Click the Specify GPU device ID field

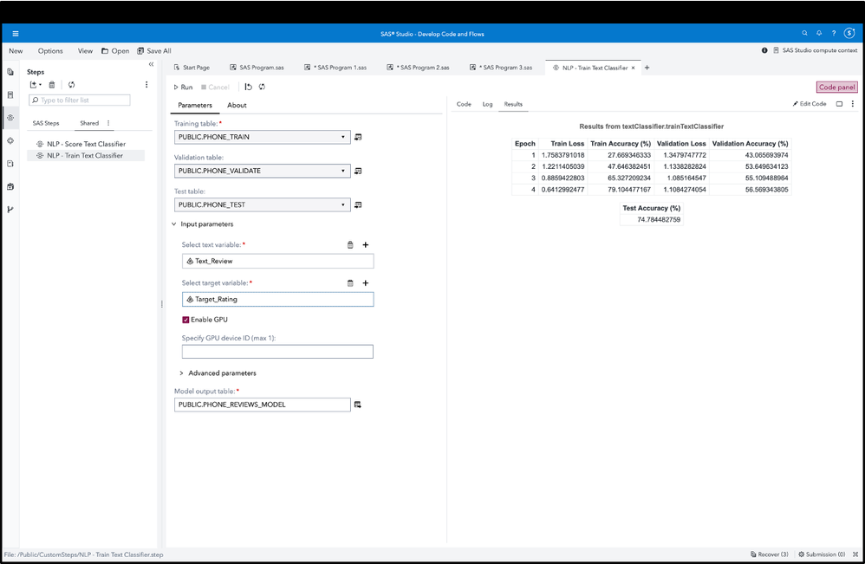[x=277, y=352]
